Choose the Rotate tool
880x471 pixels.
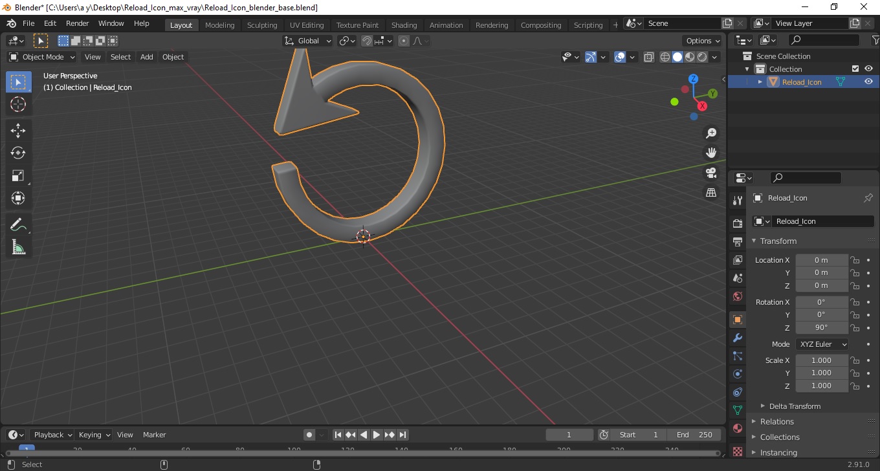(x=18, y=153)
